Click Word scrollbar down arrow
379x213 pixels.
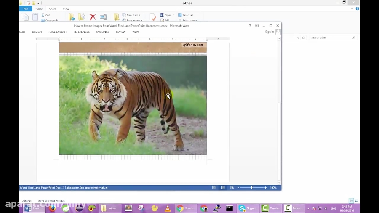[279, 183]
